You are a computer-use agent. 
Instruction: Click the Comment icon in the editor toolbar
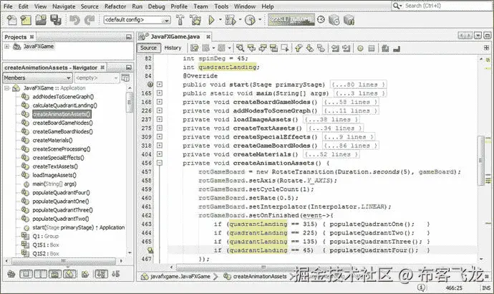tap(385, 48)
